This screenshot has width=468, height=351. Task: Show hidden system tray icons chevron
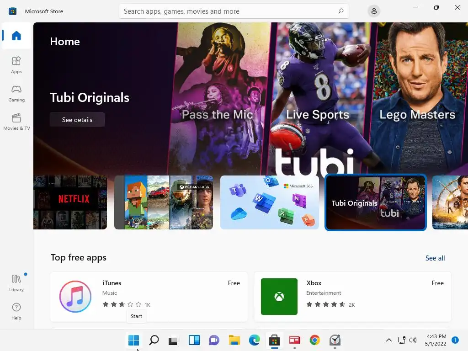(x=388, y=340)
